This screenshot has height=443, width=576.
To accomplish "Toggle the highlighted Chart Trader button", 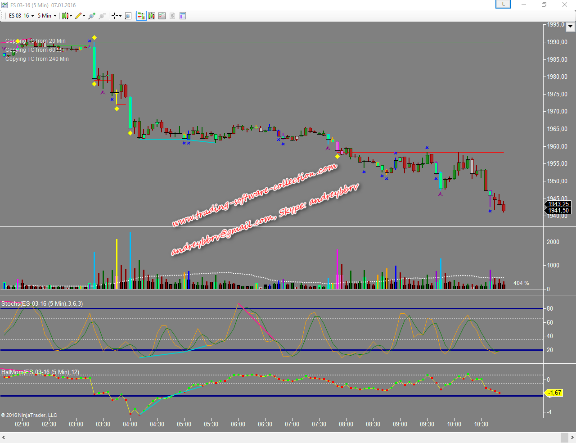I will (x=141, y=16).
